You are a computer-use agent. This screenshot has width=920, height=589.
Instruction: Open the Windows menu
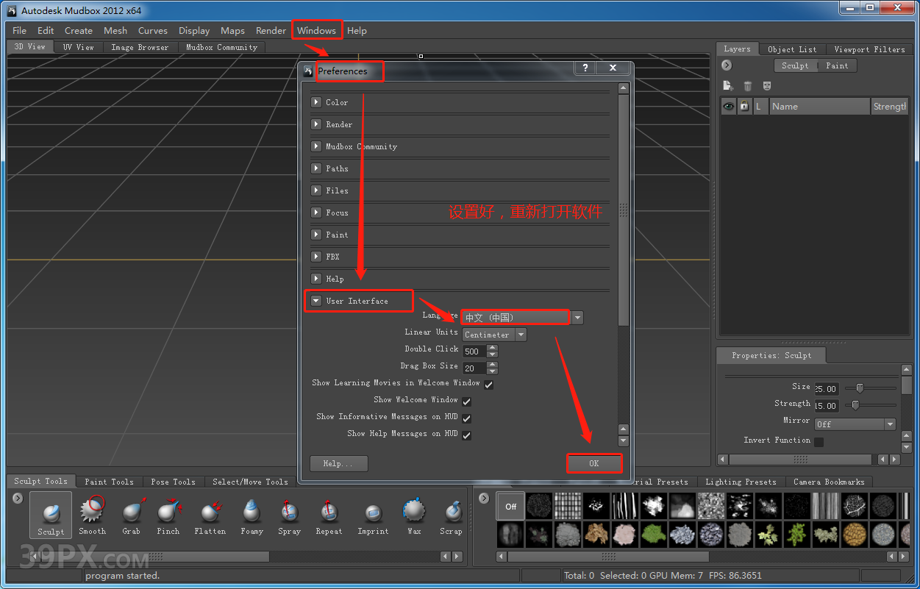[x=317, y=30]
